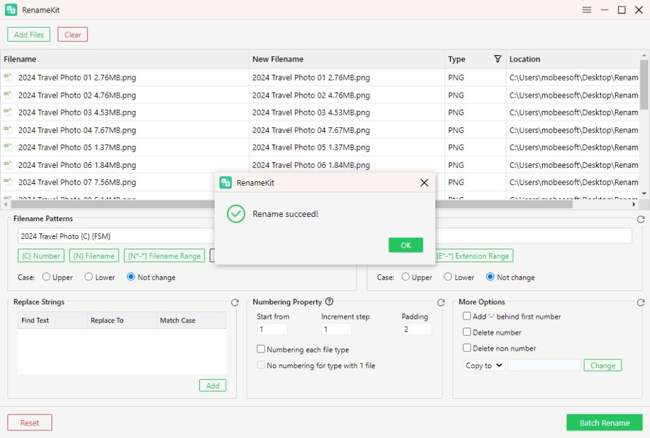This screenshot has width=650, height=438.
Task: Enable the Numbering each file type checkbox
Action: pos(261,349)
